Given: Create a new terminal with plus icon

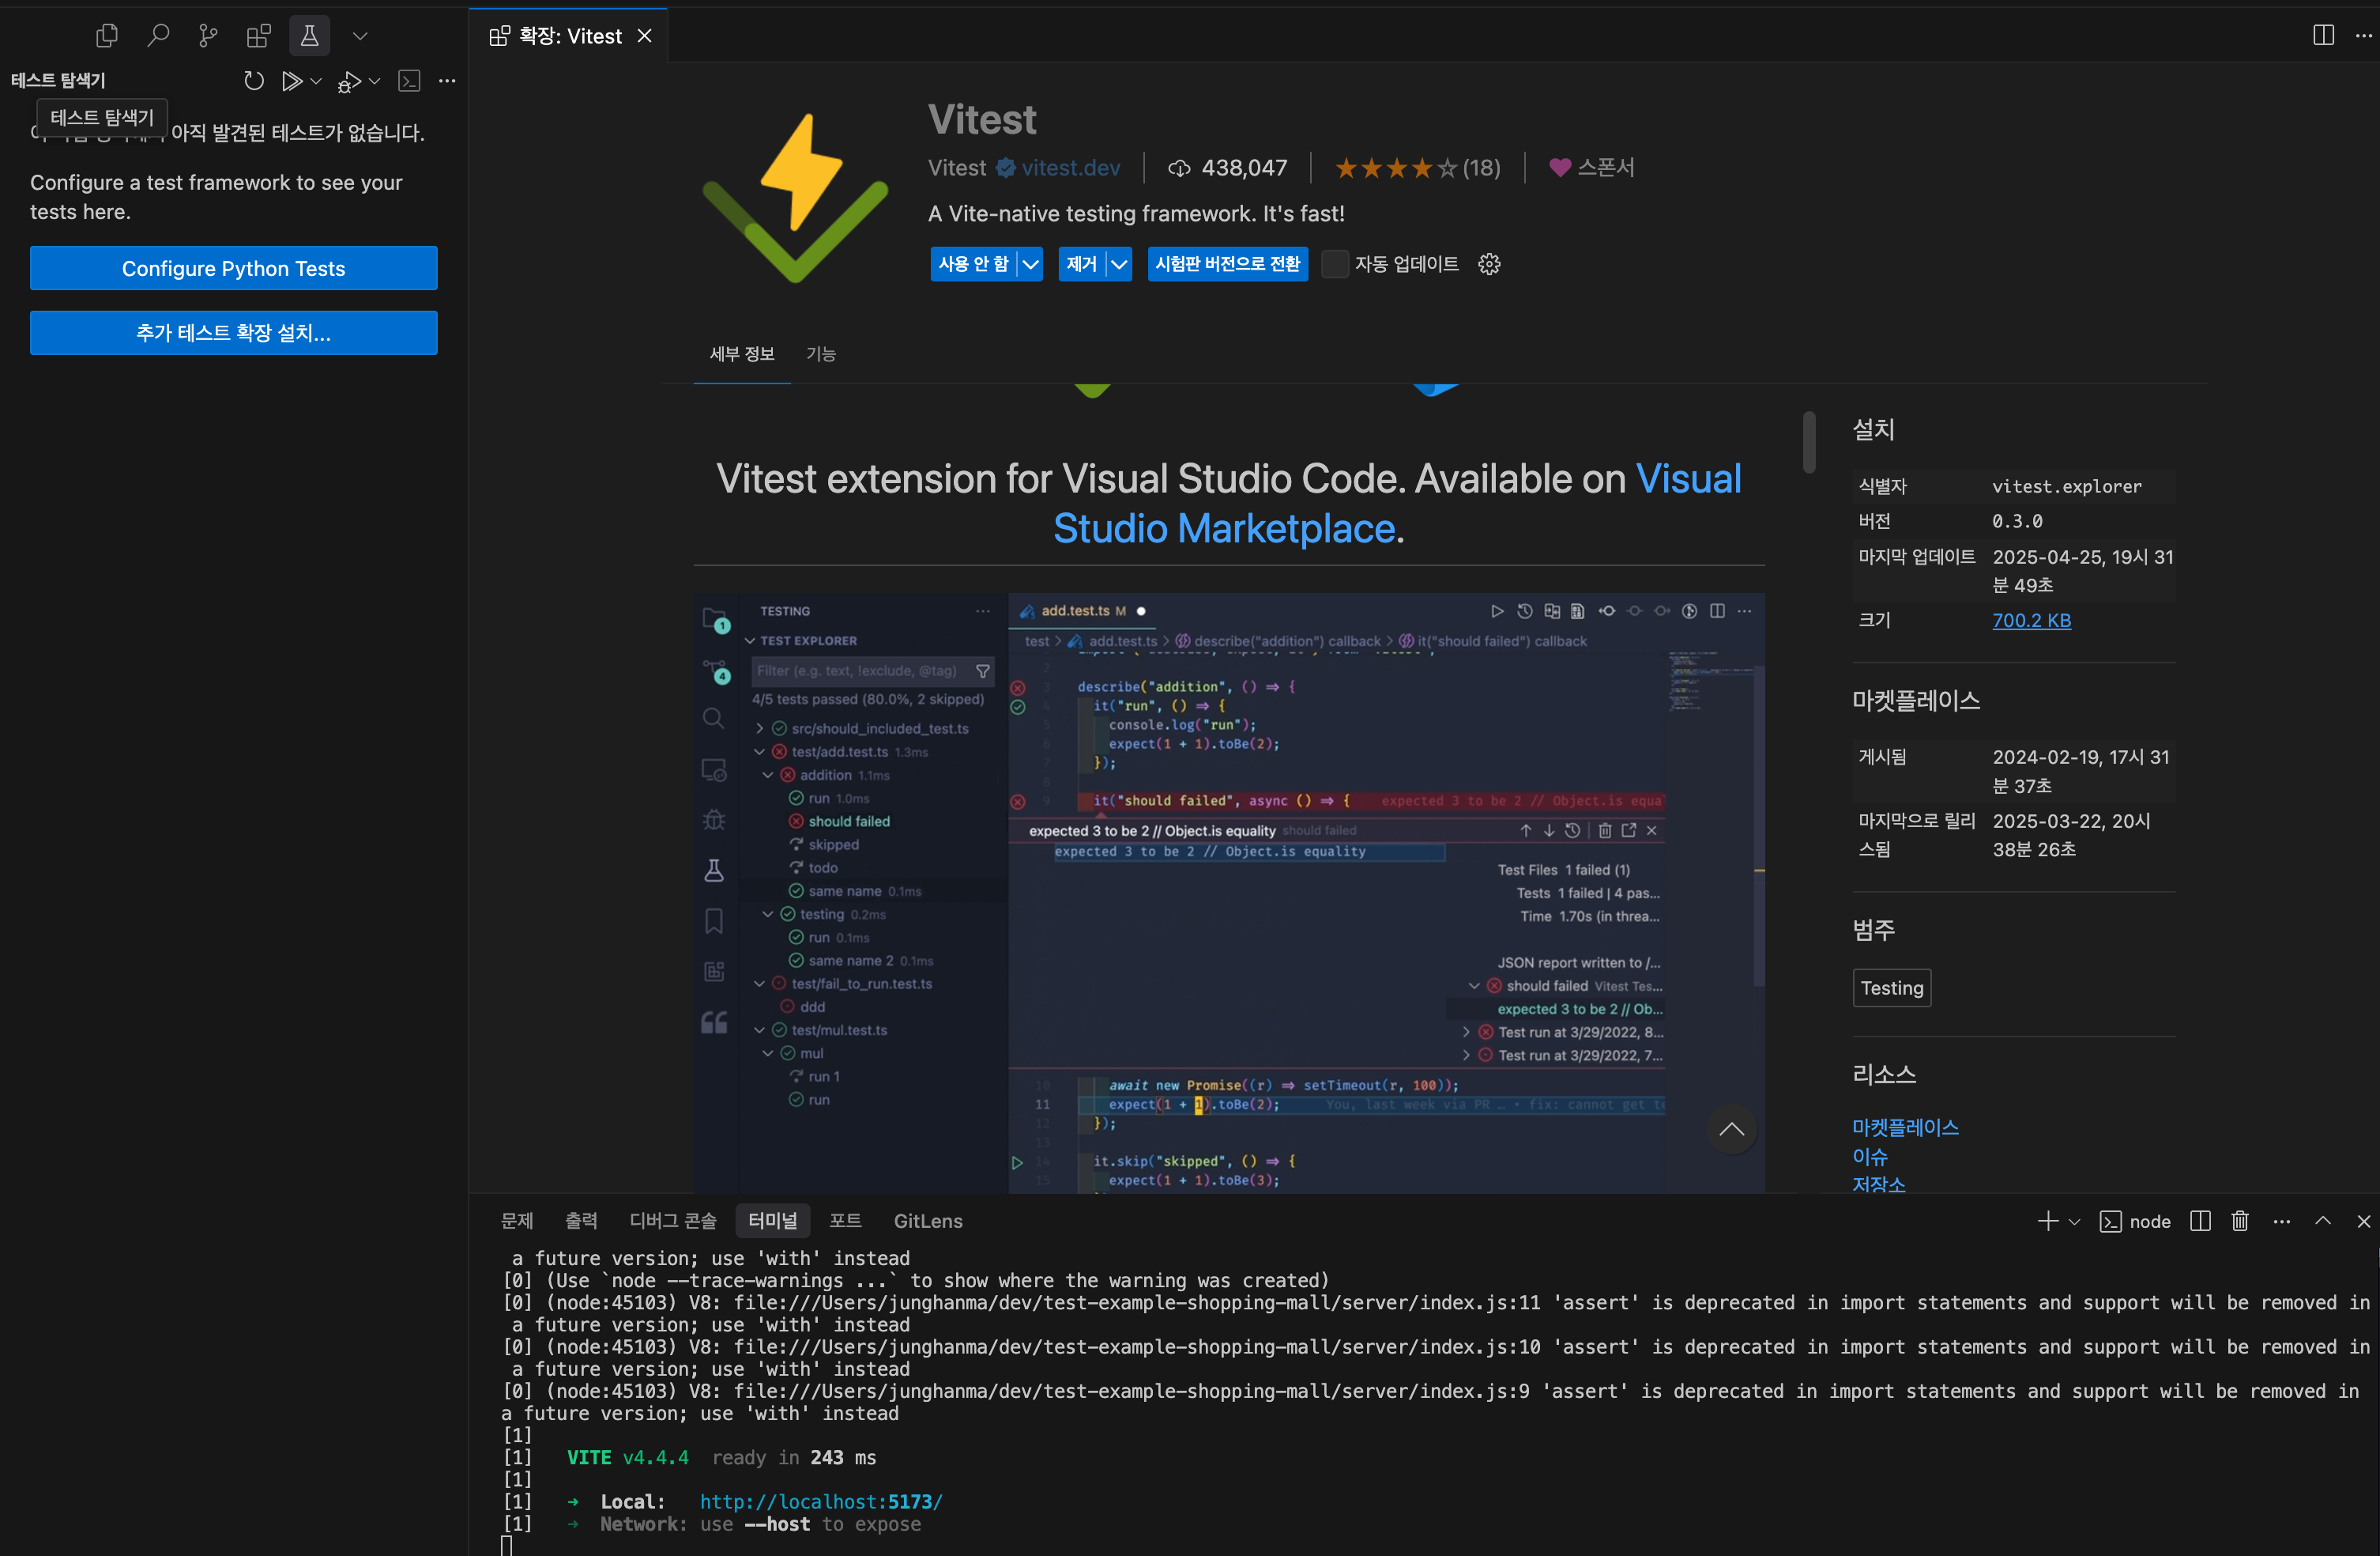Looking at the screenshot, I should 2047,1221.
